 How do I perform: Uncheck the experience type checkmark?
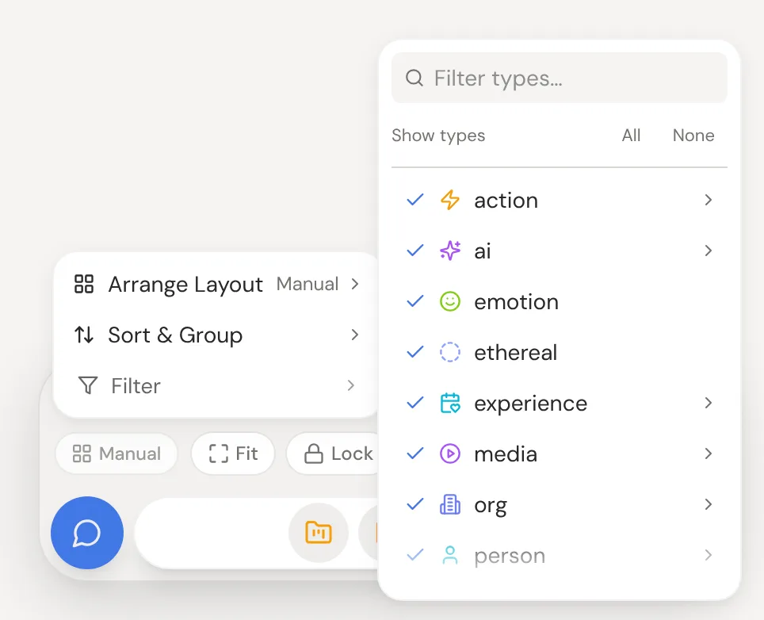click(x=415, y=403)
